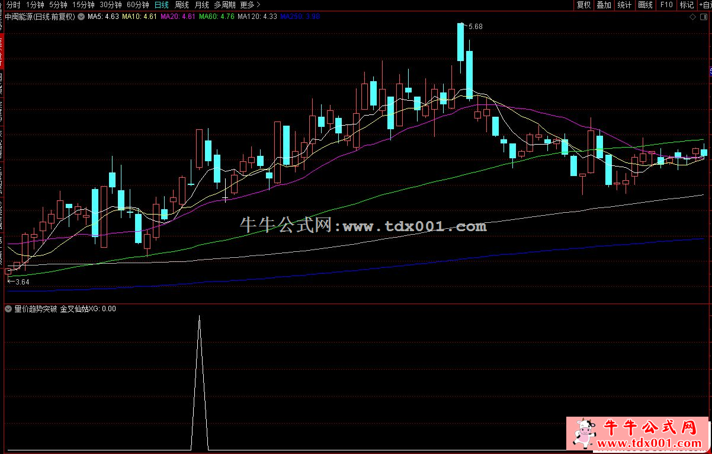Screen dimensions: 712x454
Task: Click the 标记 mark button
Action: pyautogui.click(x=687, y=5)
